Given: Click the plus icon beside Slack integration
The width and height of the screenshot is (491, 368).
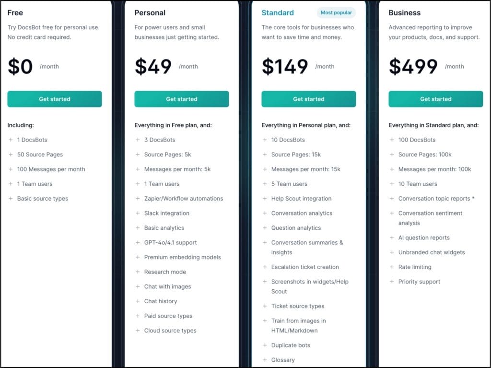Looking at the screenshot, I should tap(138, 213).
